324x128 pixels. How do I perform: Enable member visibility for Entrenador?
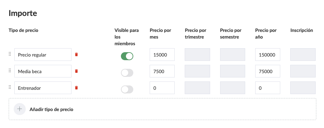(x=127, y=89)
